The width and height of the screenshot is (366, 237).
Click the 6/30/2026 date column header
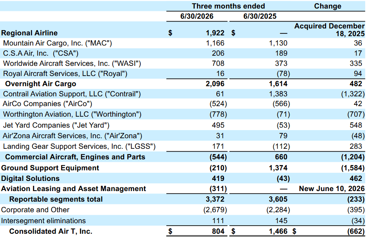[197, 16]
